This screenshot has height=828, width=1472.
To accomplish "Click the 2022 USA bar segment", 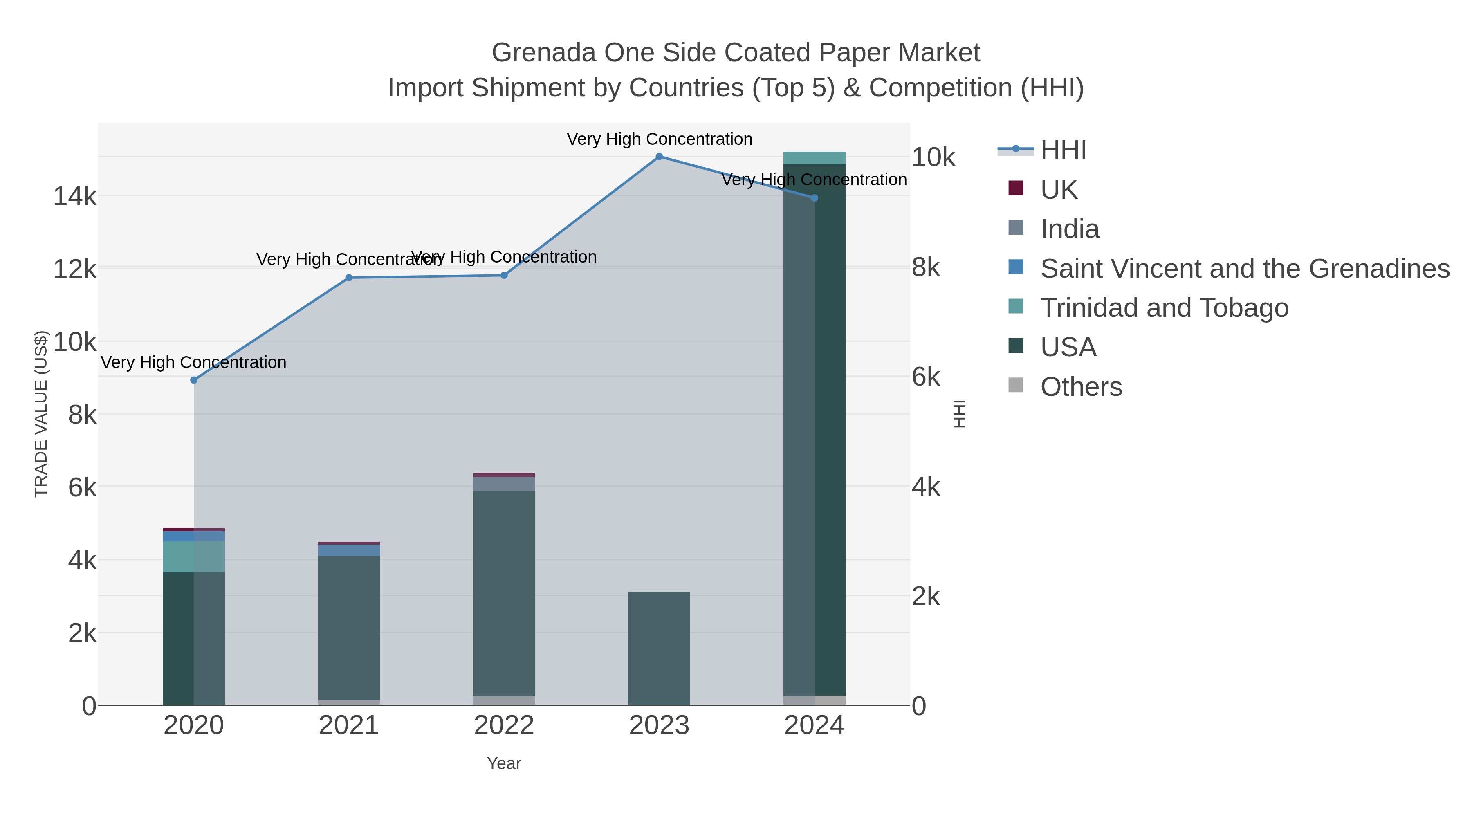I will click(x=504, y=593).
